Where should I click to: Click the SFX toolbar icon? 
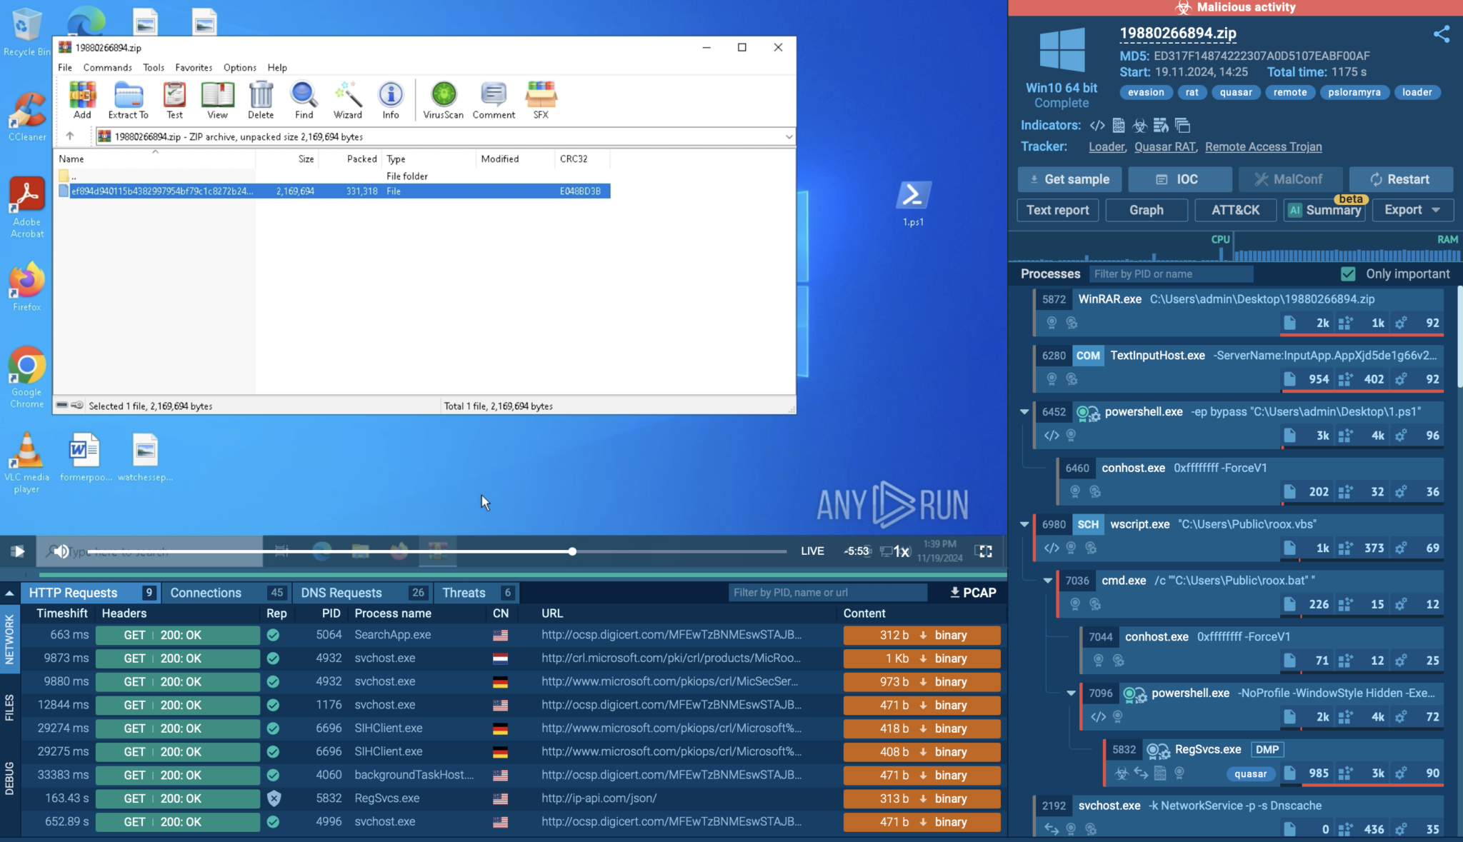(x=541, y=99)
